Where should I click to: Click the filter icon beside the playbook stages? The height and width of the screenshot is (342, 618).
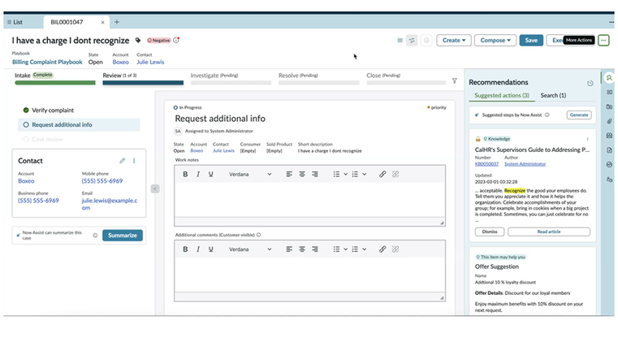pyautogui.click(x=455, y=80)
